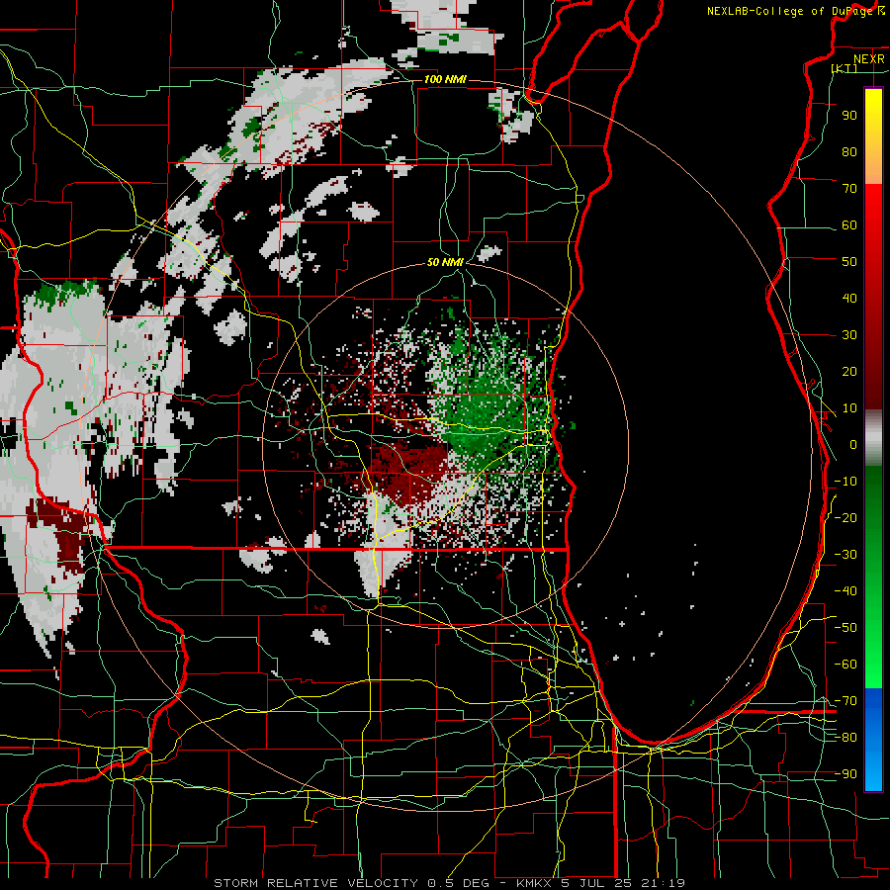This screenshot has height=890, width=890.
Task: Click the "-80" value on velocity scale
Action: [x=845, y=738]
